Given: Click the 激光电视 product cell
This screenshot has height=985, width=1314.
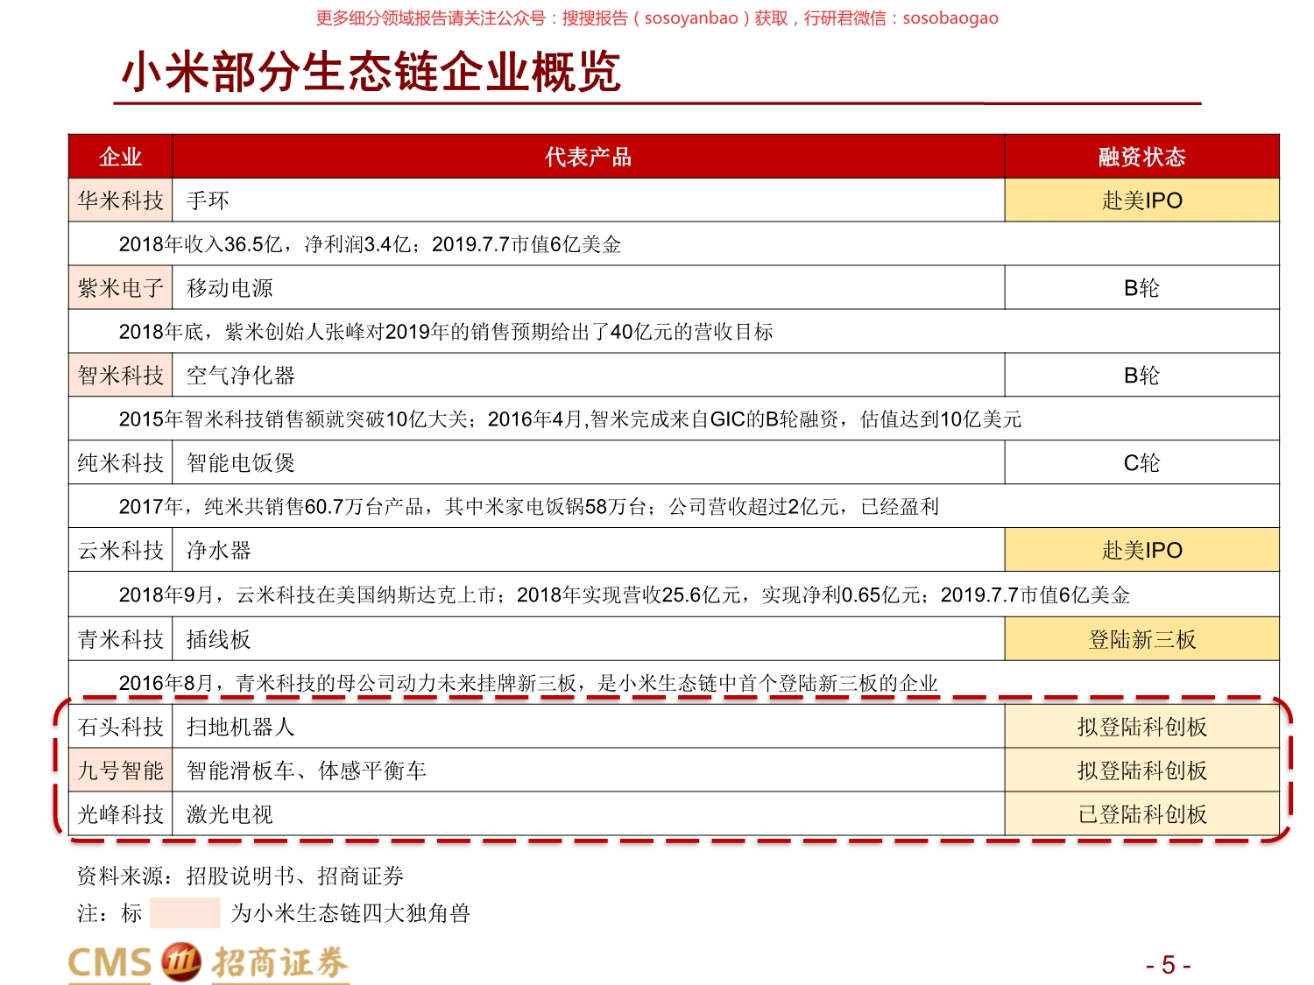Looking at the screenshot, I should (x=589, y=814).
